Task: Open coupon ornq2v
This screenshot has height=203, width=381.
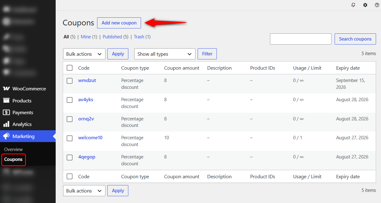Action: point(86,119)
